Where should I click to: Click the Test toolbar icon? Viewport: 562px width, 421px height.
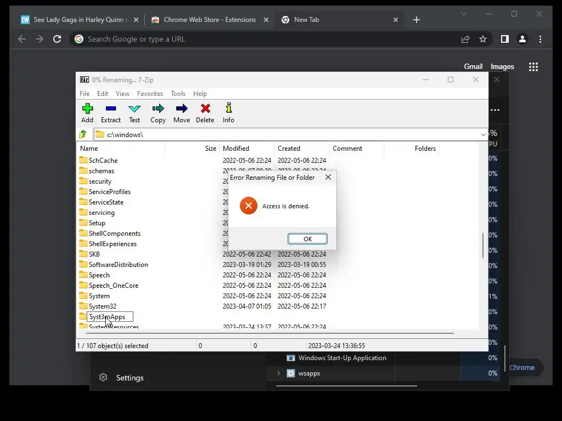coord(134,109)
